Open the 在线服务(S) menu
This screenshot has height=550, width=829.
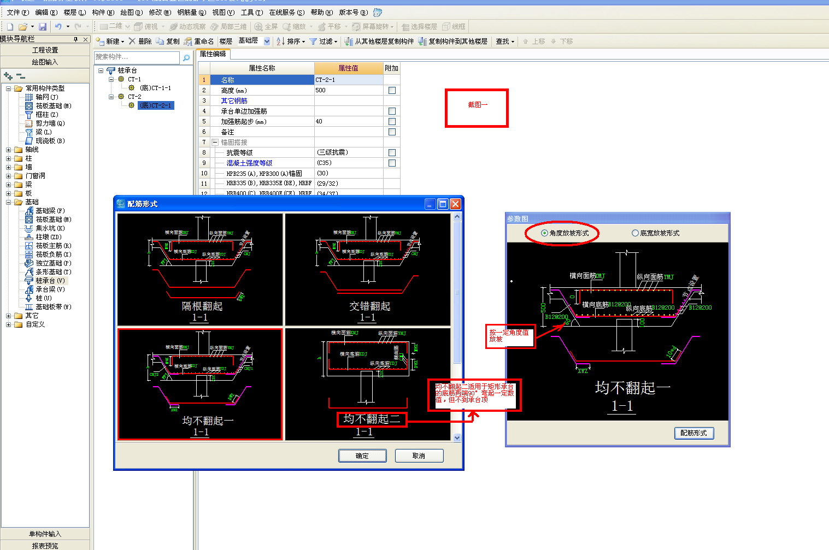pyautogui.click(x=286, y=12)
